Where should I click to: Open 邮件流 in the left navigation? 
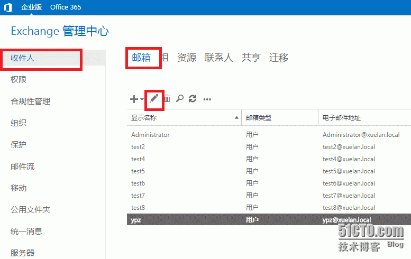[x=23, y=166]
